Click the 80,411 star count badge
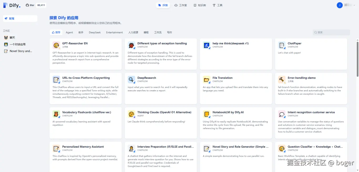The image size is (359, 172). (x=41, y=5)
